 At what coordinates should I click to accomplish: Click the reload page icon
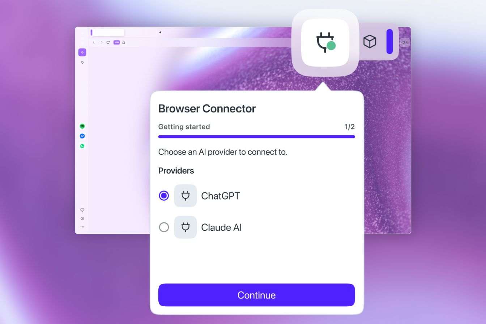pos(108,42)
